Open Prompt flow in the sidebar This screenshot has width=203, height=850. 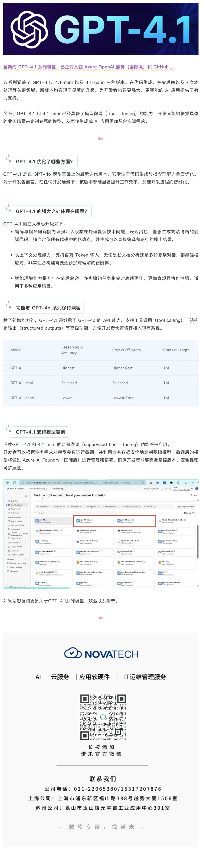(14, 538)
